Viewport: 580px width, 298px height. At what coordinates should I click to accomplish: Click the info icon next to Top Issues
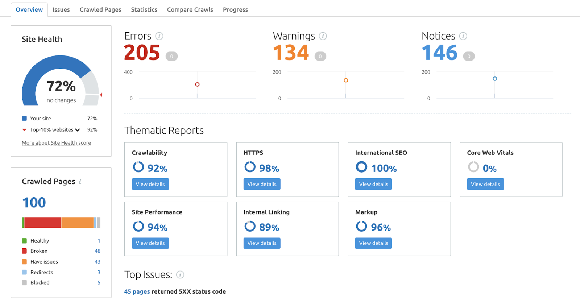tap(180, 275)
